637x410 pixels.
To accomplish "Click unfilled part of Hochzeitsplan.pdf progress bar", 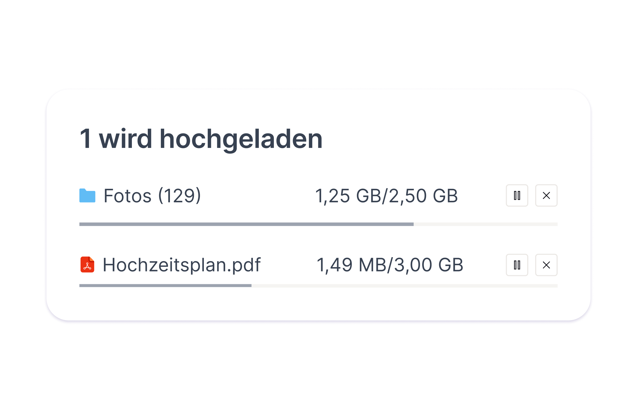I will (404, 286).
